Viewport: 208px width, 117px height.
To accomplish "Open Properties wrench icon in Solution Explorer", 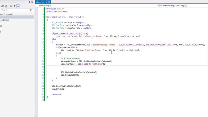I will (x=14, y=6).
